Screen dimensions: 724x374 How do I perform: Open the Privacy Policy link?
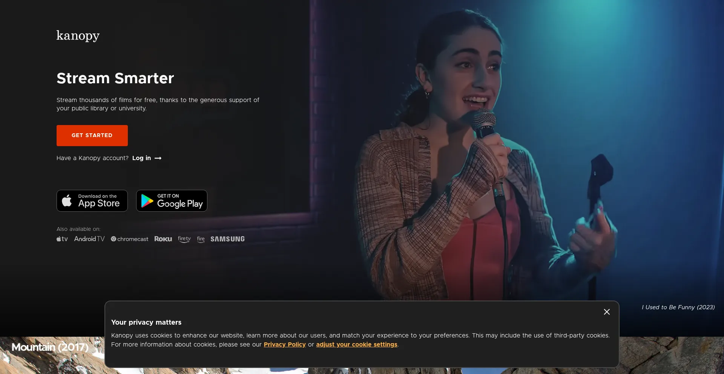pos(285,345)
